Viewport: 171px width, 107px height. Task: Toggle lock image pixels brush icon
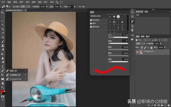(145, 47)
